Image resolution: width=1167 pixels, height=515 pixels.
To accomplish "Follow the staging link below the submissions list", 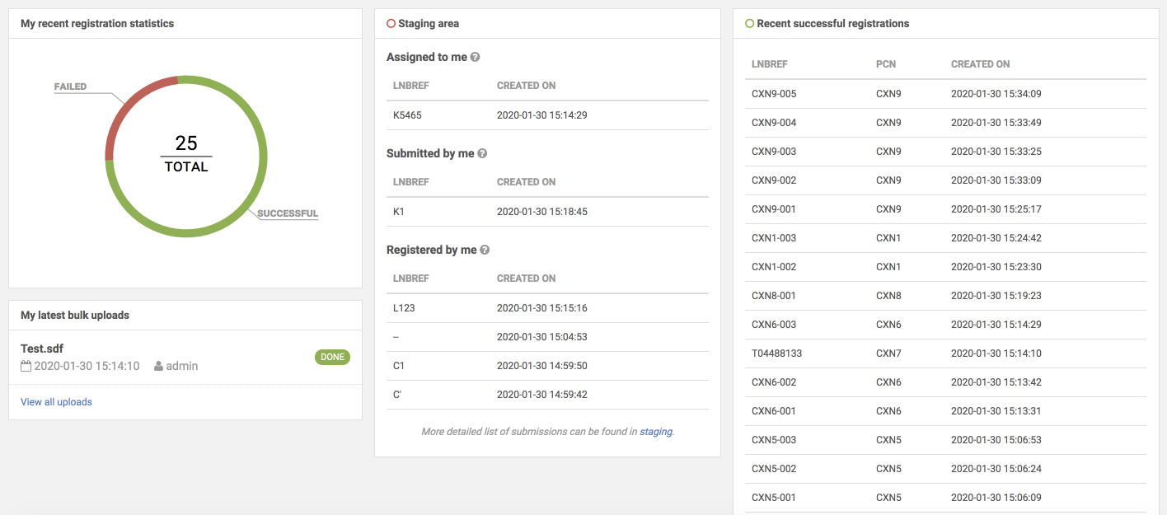I will [657, 431].
